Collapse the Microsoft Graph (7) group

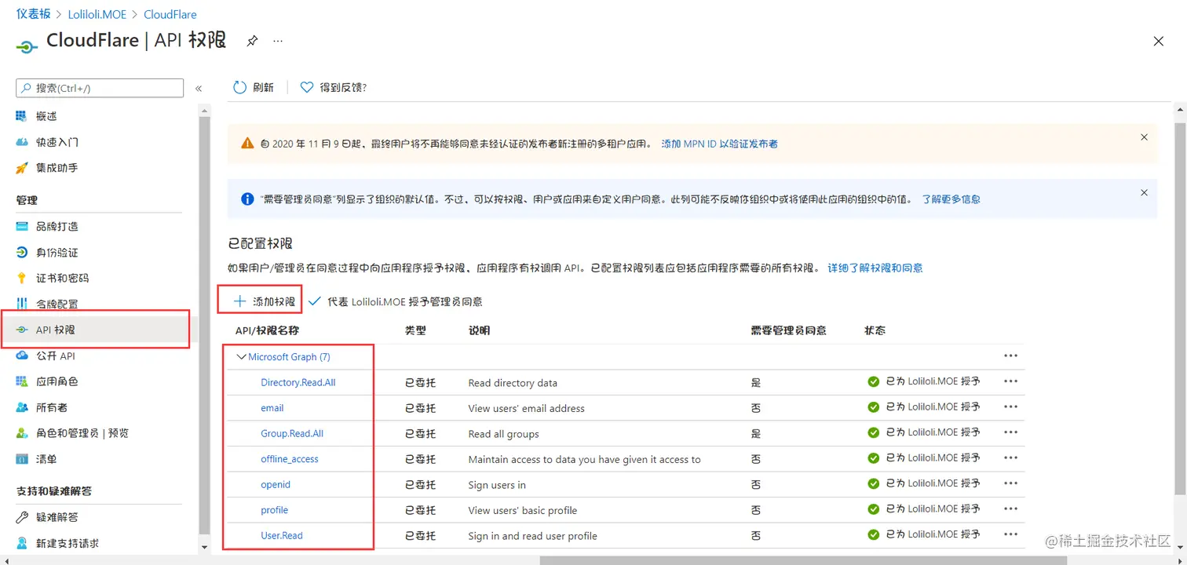coord(242,357)
